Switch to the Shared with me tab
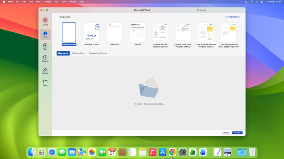The image size is (284, 159). (98, 53)
